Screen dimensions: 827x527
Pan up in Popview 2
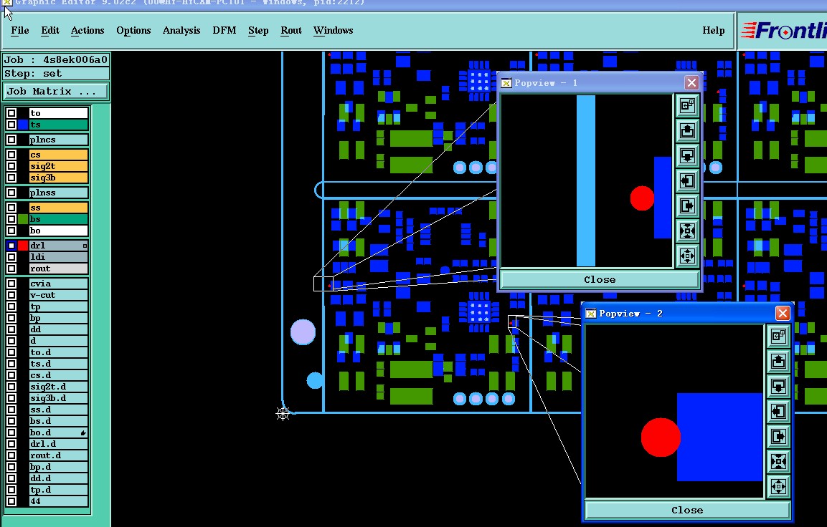point(778,361)
